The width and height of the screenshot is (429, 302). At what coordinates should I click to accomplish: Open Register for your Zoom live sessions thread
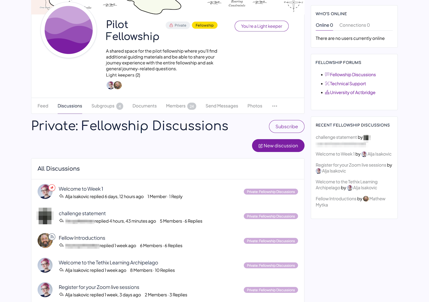[99, 287]
